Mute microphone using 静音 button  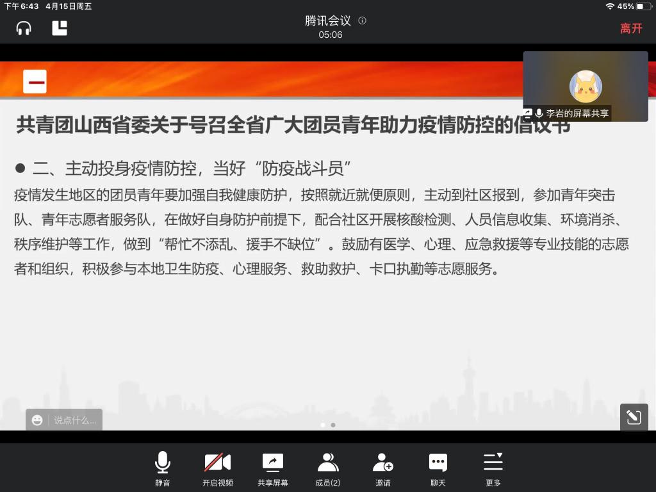[x=163, y=468]
